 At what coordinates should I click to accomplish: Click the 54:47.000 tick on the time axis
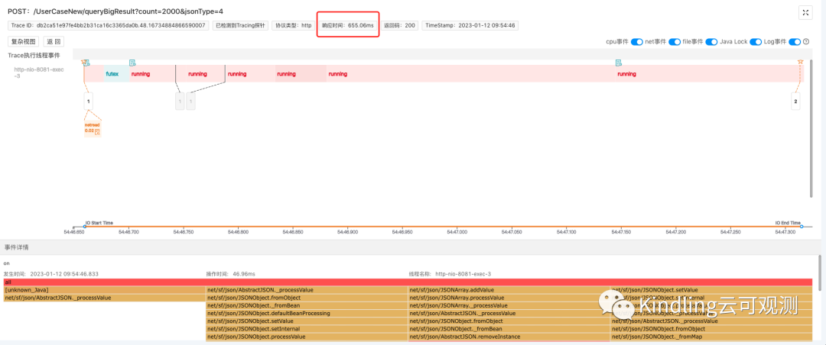pos(457,232)
